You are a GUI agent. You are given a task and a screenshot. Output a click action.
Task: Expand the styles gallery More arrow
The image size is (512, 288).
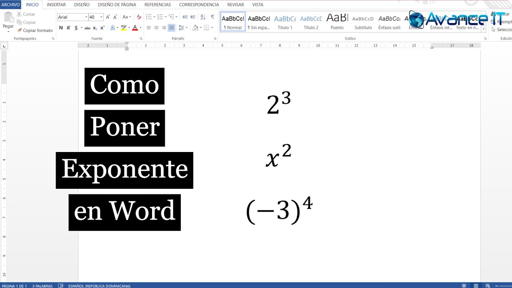(484, 29)
